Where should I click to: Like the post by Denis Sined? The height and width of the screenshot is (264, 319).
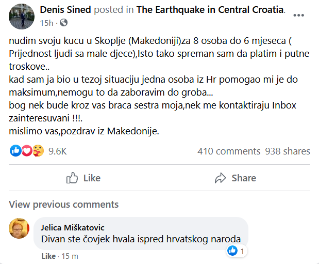(83, 178)
